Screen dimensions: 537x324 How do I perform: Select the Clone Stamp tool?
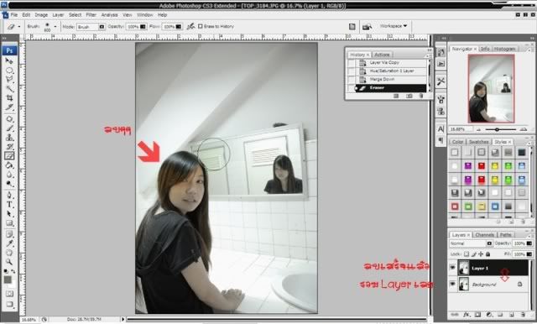coord(9,138)
